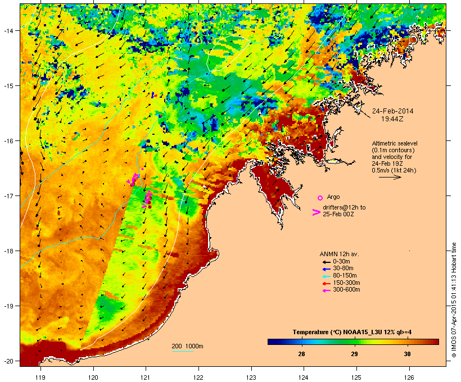The width and height of the screenshot is (461, 382).
Task: Click the magenta drifters chevron symbol
Action: 316,212
